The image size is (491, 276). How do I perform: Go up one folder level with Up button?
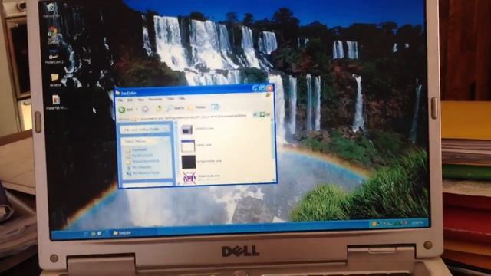(x=159, y=108)
